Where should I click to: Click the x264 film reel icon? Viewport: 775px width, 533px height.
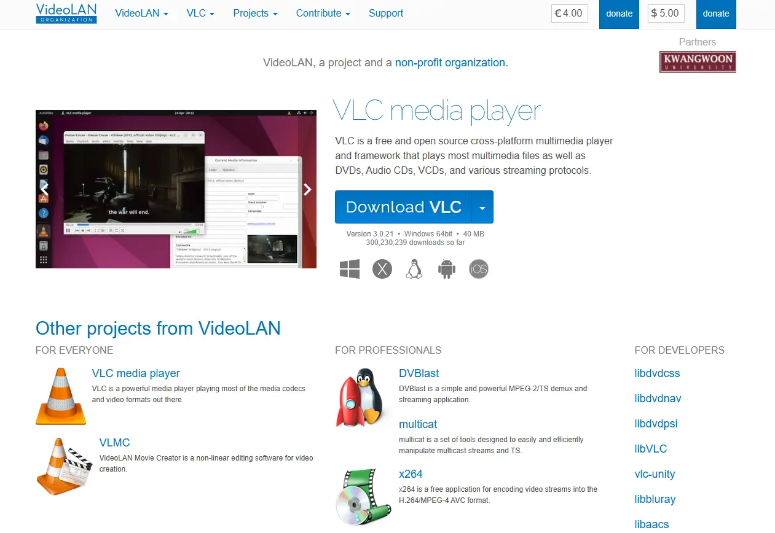364,496
